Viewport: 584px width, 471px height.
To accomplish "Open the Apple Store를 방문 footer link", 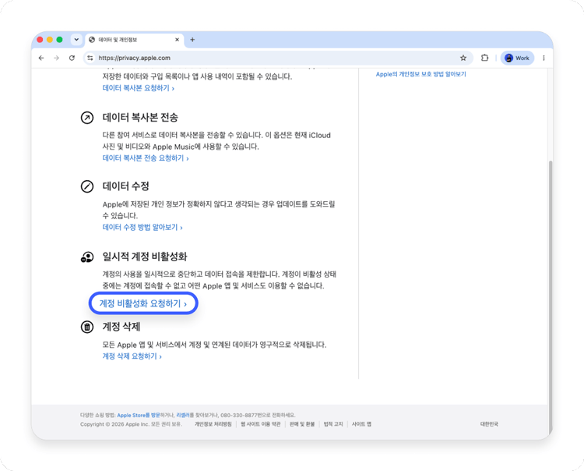I will click(139, 415).
